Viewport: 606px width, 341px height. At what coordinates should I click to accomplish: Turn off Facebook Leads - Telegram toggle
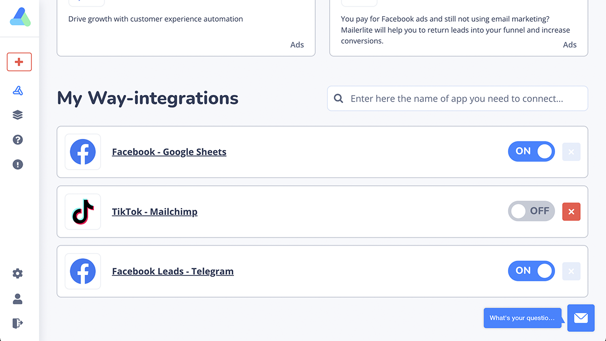coord(531,271)
